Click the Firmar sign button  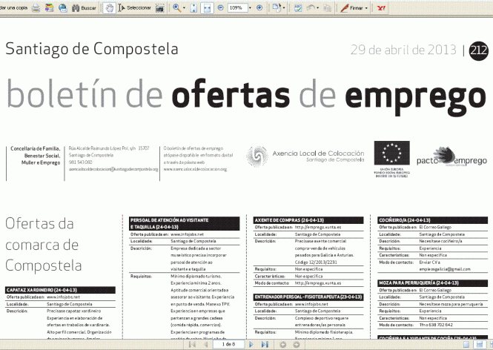click(351, 8)
